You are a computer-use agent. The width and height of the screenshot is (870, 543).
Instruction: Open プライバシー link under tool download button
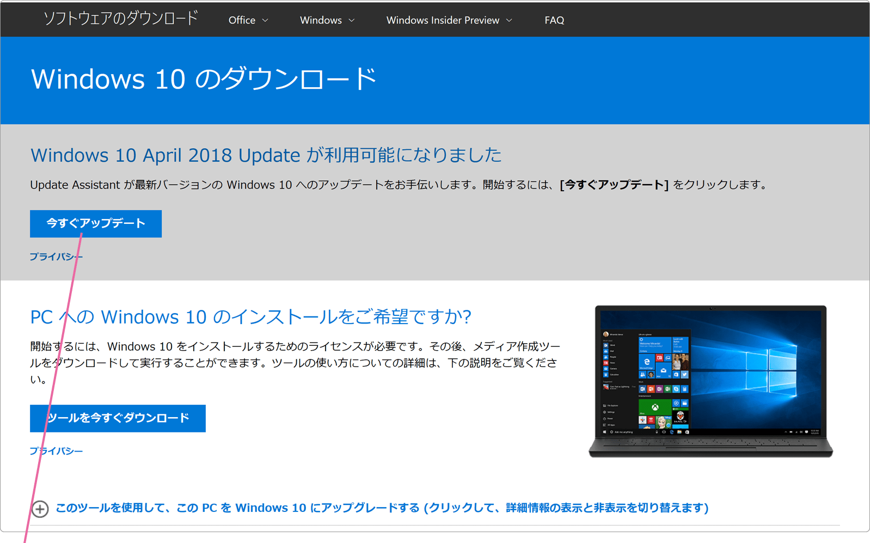56,451
